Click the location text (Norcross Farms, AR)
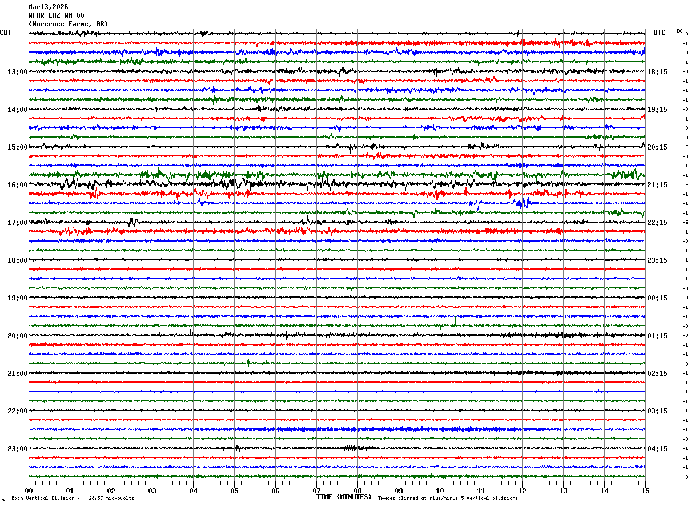 click(x=68, y=24)
